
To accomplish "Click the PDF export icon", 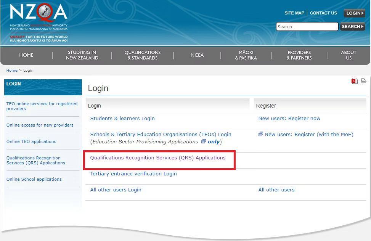I will pos(355,81).
